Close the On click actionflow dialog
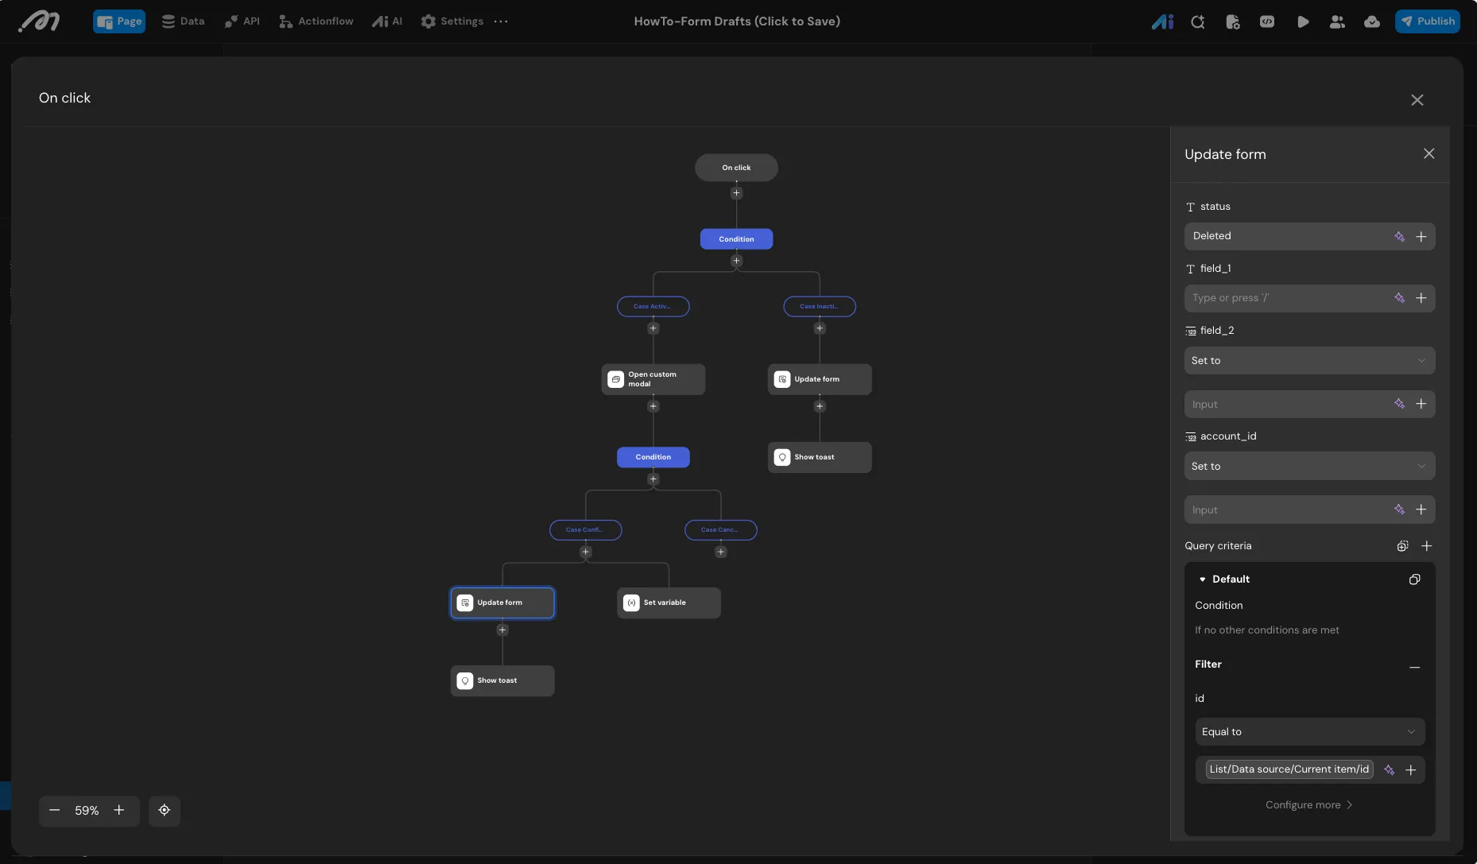 [x=1417, y=100]
